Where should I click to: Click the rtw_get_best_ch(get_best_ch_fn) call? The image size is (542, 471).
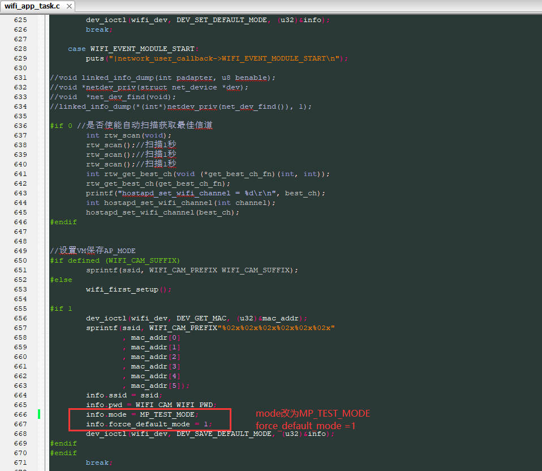(158, 183)
